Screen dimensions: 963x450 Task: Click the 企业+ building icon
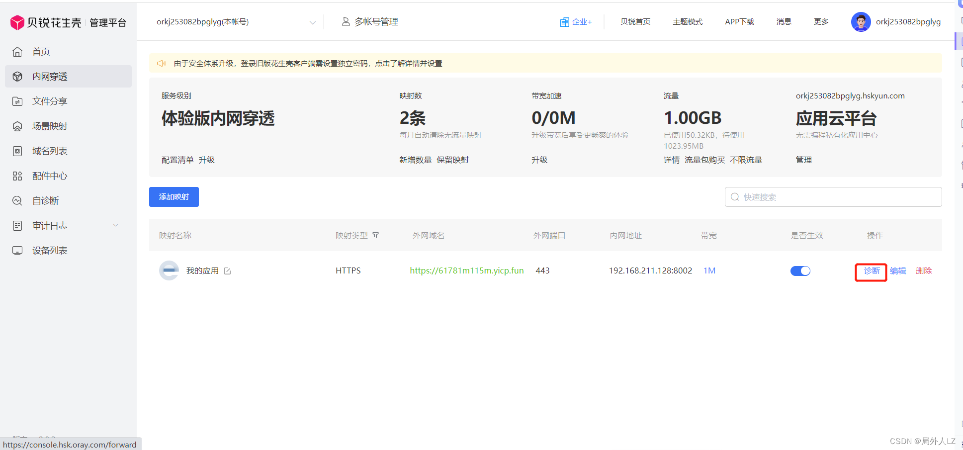[565, 22]
